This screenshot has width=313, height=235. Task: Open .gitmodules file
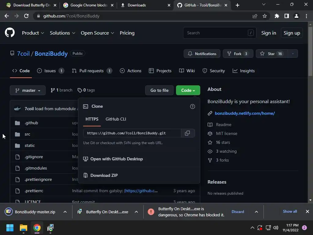[36, 168]
